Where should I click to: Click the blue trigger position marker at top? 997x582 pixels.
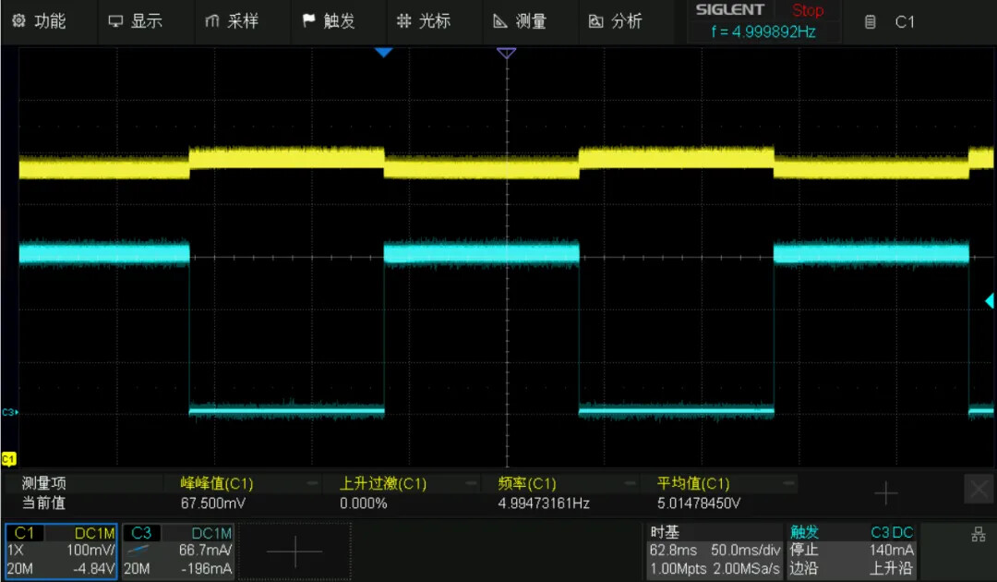pos(384,53)
